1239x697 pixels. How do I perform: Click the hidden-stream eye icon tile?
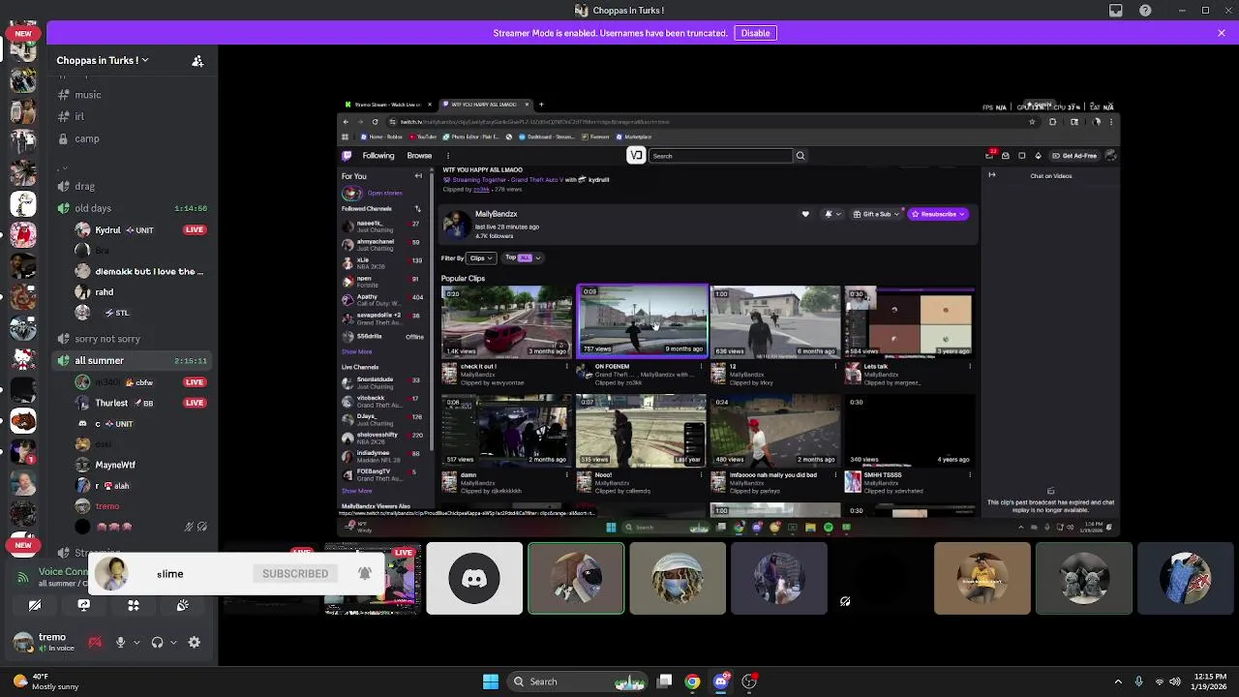tap(845, 601)
